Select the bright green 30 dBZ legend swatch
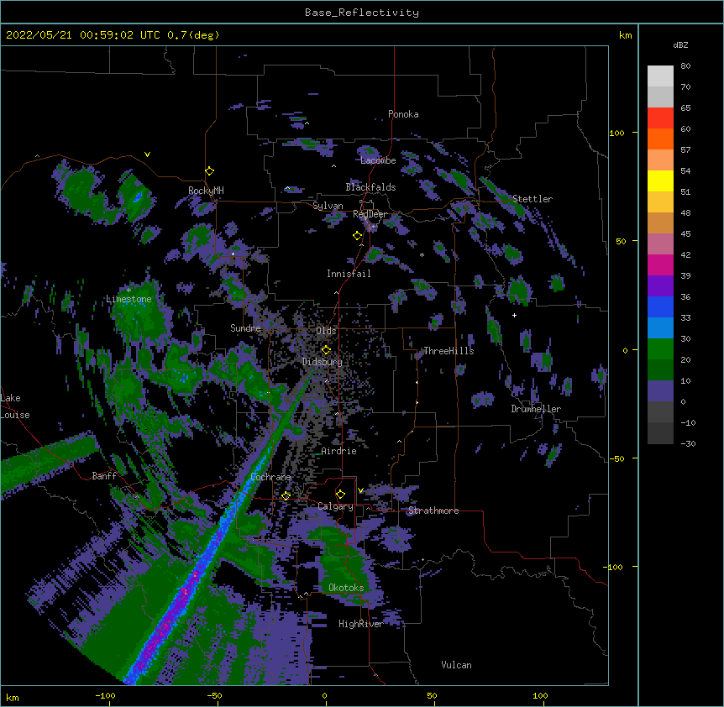The image size is (724, 707). pyautogui.click(x=660, y=349)
